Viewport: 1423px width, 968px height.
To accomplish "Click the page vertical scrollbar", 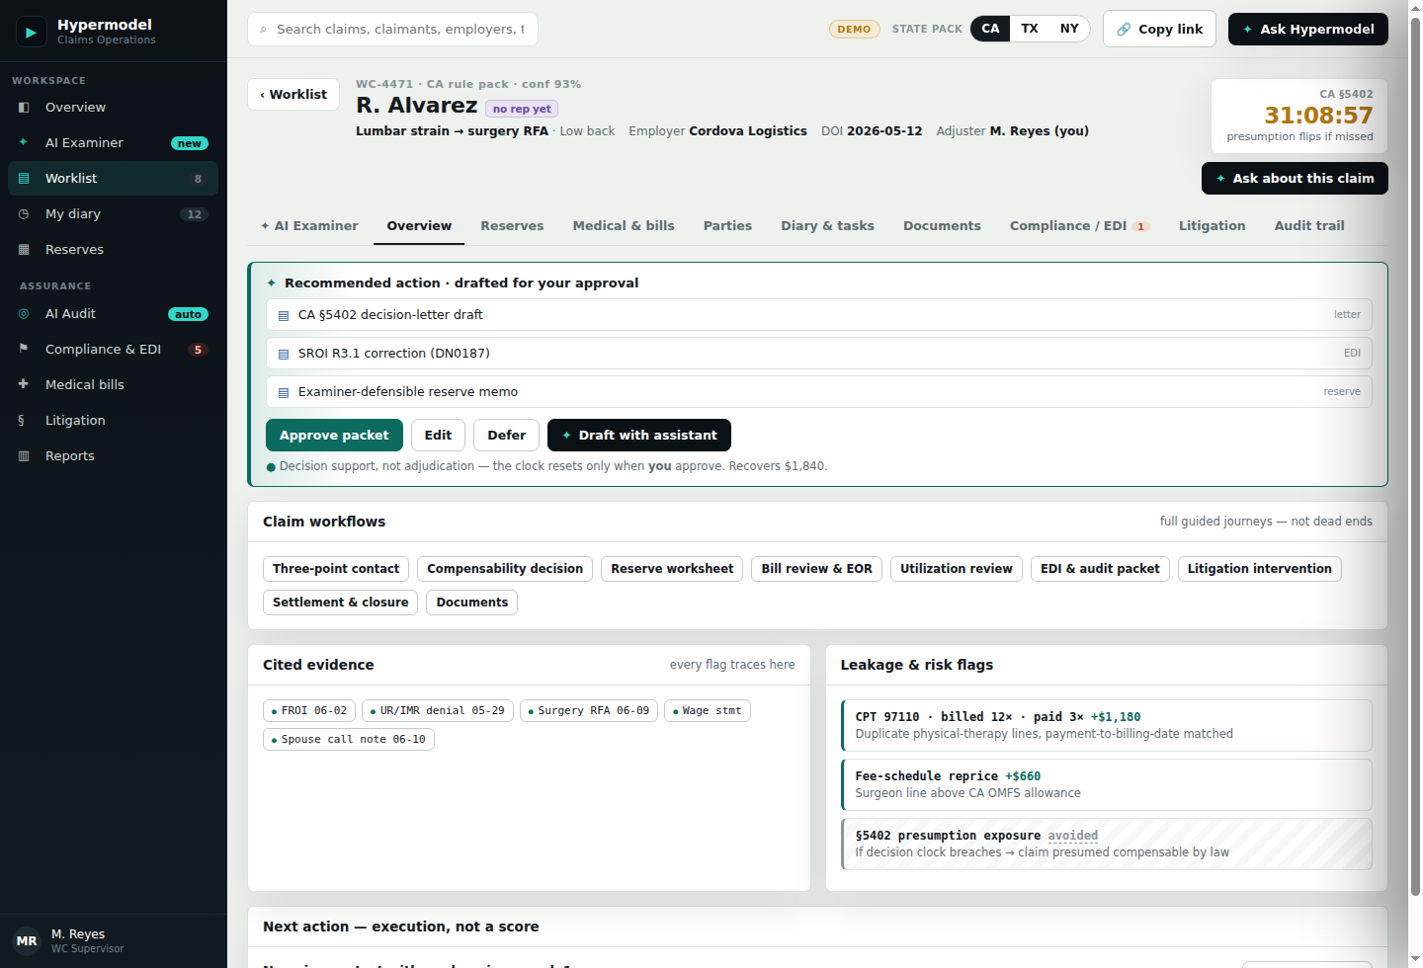I will [1415, 454].
